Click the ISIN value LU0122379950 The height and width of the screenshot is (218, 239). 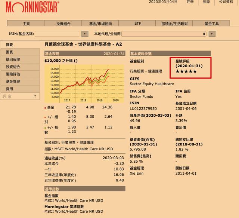click(143, 108)
